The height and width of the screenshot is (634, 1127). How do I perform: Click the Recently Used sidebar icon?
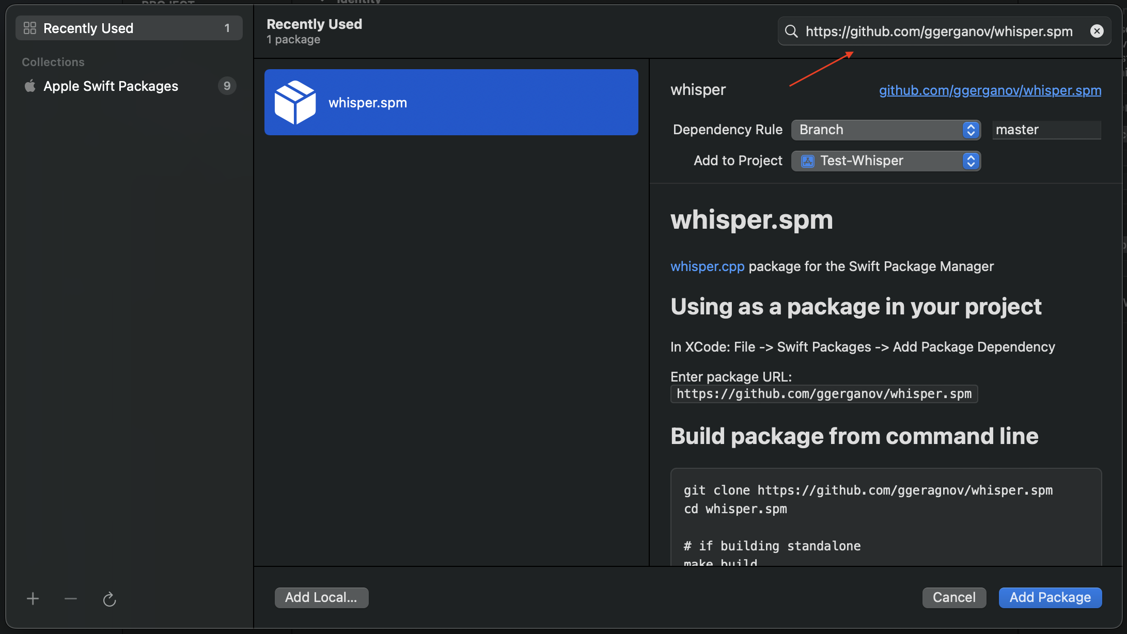[28, 28]
